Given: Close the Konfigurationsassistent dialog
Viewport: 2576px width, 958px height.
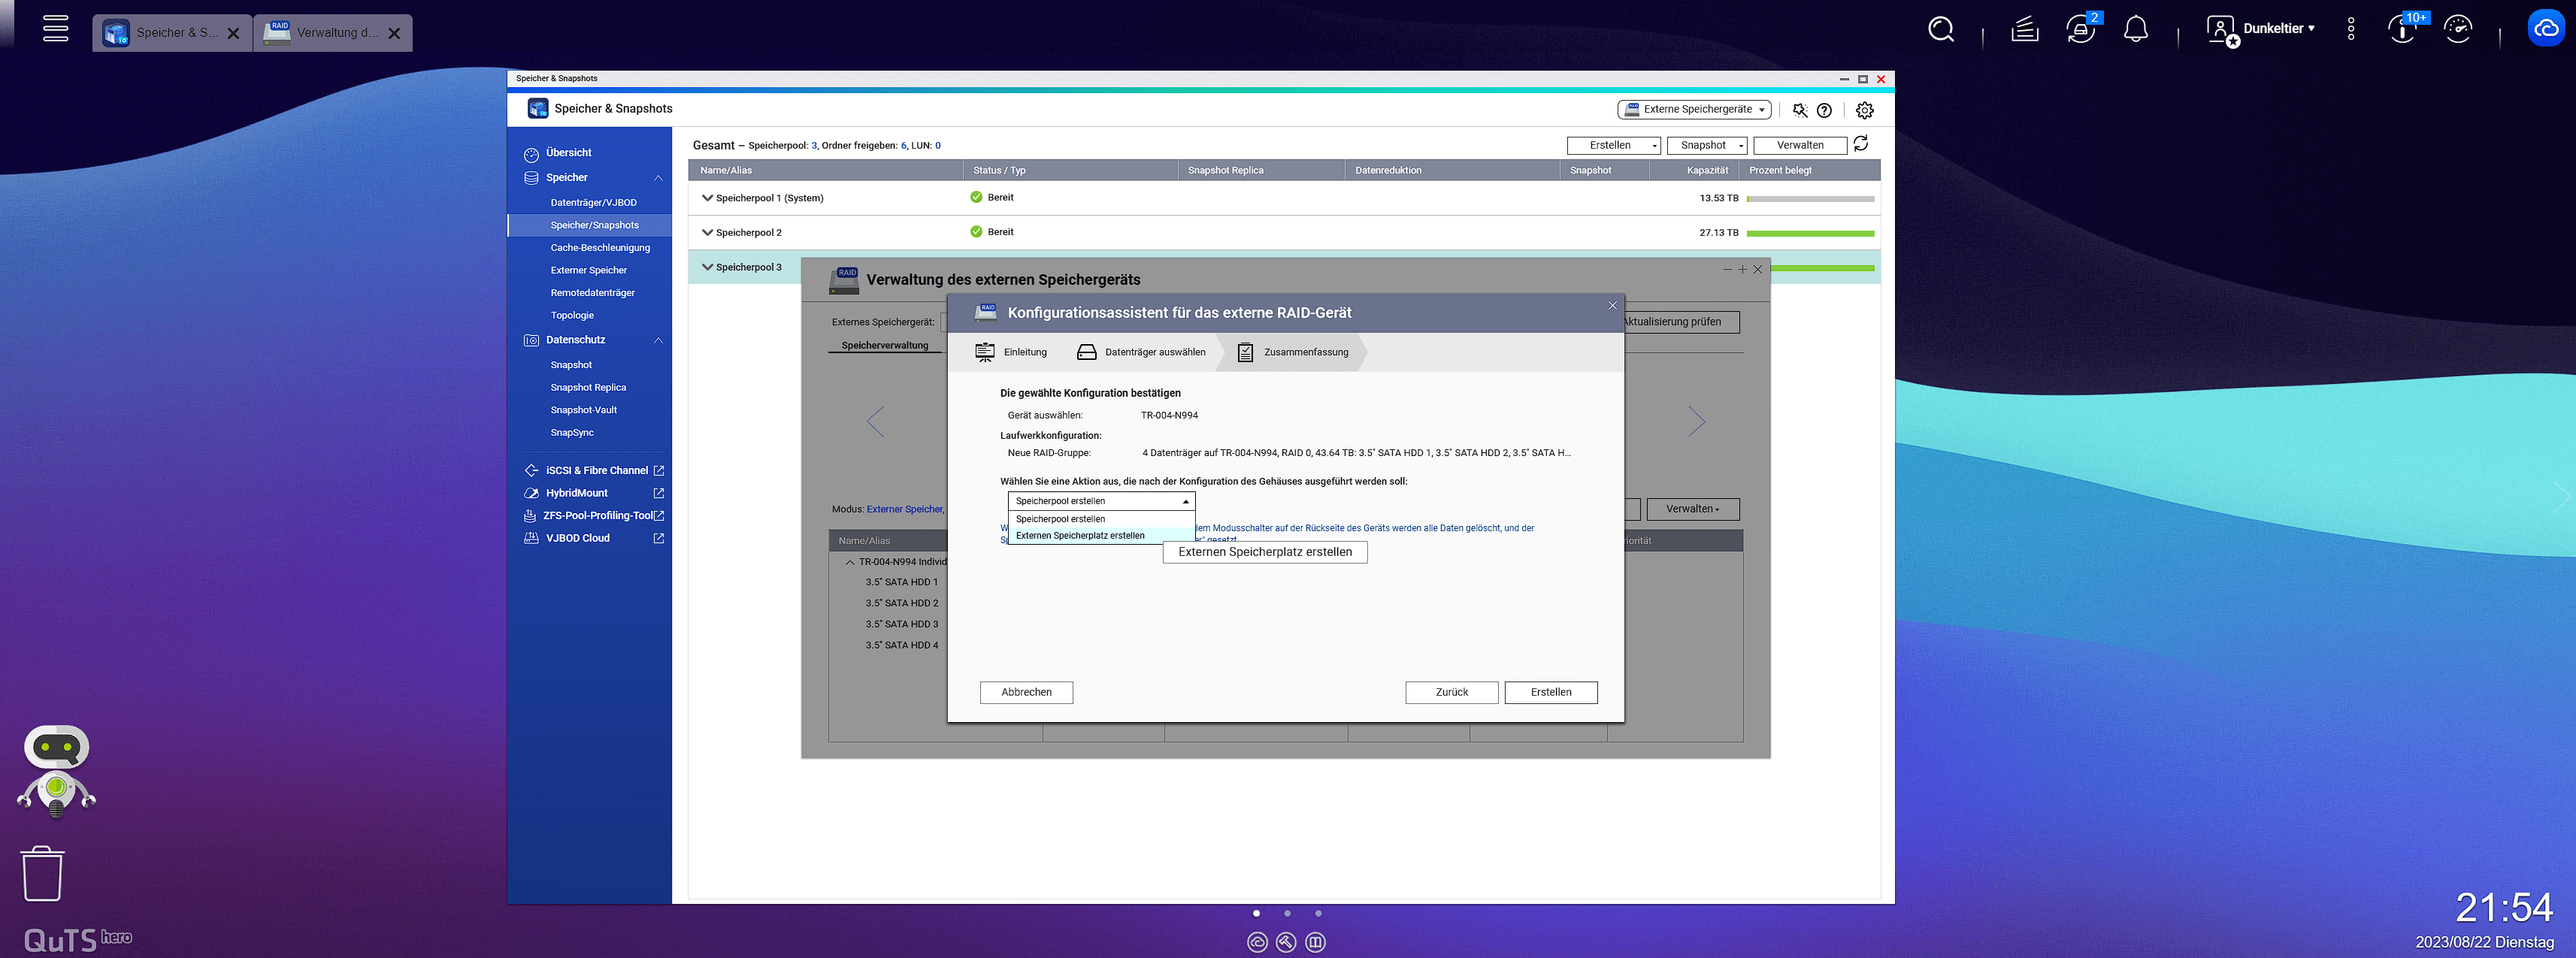Looking at the screenshot, I should click(x=1612, y=305).
